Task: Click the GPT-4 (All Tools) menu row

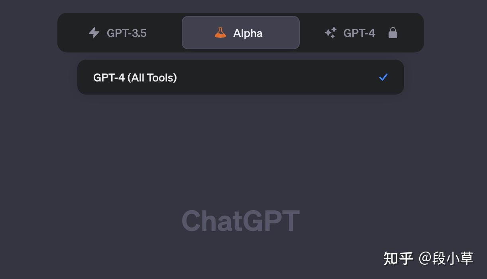Action: (x=241, y=77)
